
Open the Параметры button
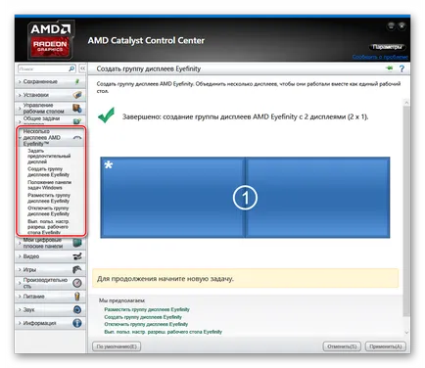pyautogui.click(x=387, y=47)
